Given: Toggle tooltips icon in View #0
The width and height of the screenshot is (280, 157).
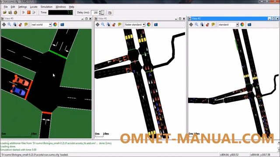Looking at the screenshot, I should 26,24.
